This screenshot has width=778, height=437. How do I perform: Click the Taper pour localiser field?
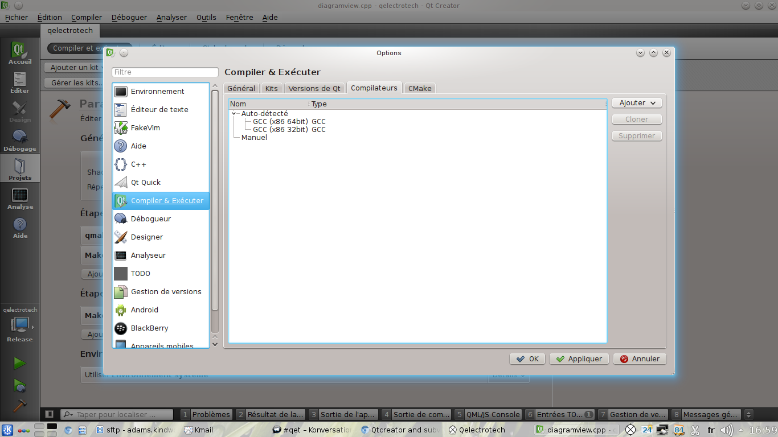(117, 414)
